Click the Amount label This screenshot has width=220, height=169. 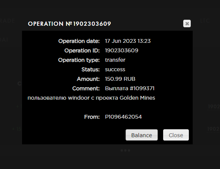[88, 79]
